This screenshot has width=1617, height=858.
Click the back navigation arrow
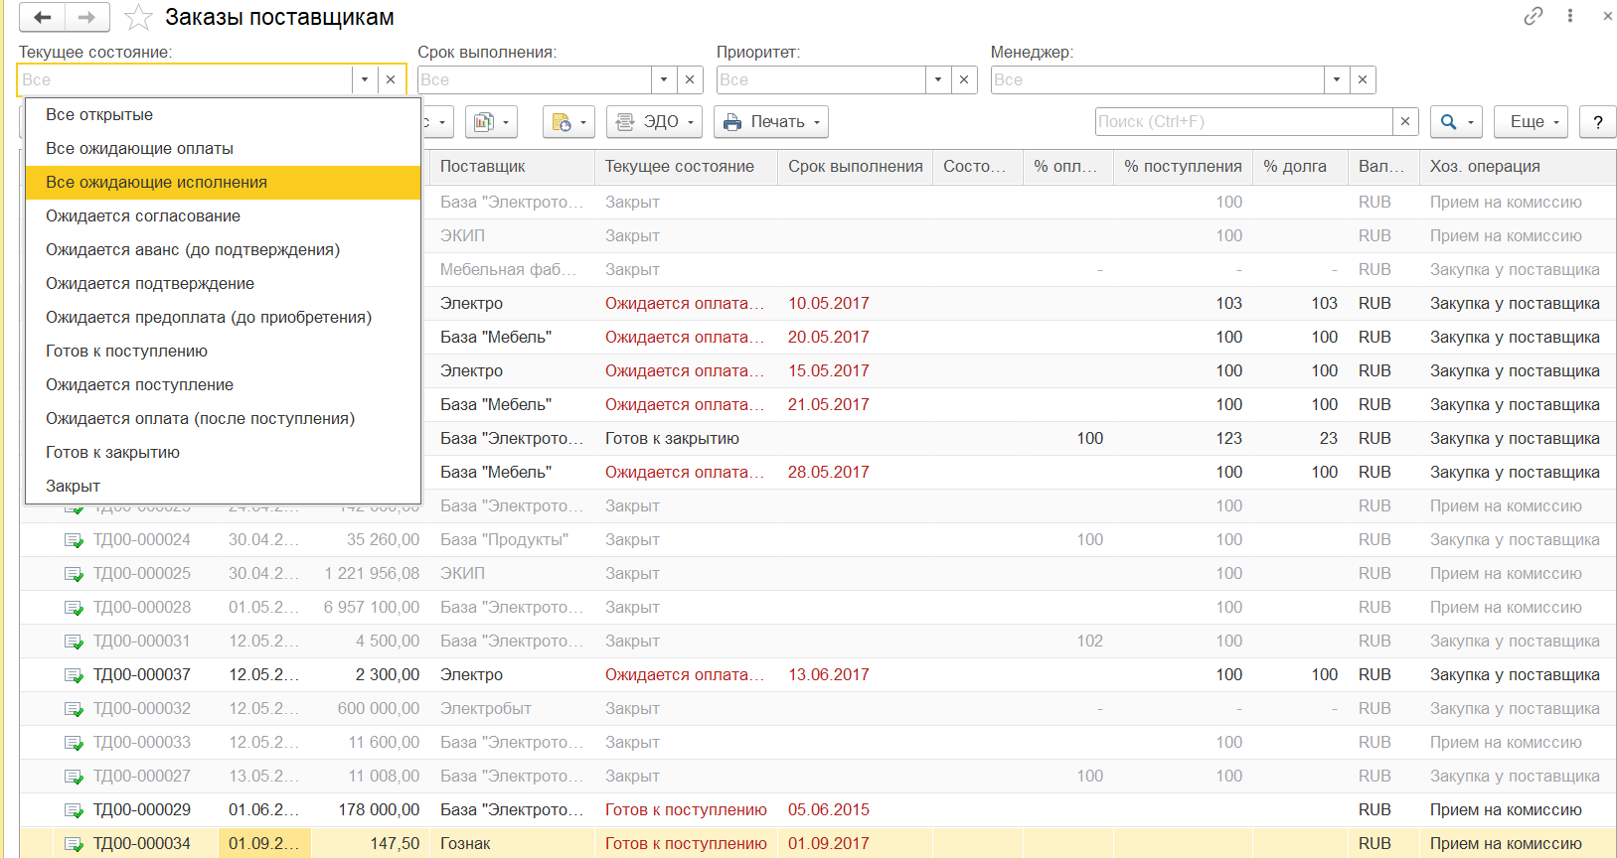click(x=42, y=17)
